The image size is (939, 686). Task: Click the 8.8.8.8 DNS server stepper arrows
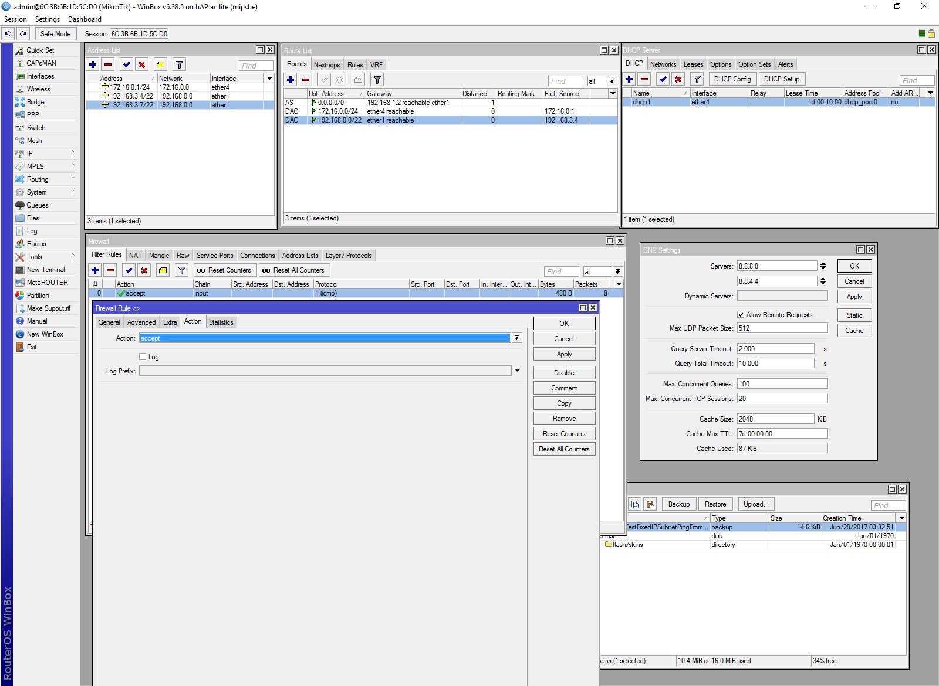(x=823, y=266)
